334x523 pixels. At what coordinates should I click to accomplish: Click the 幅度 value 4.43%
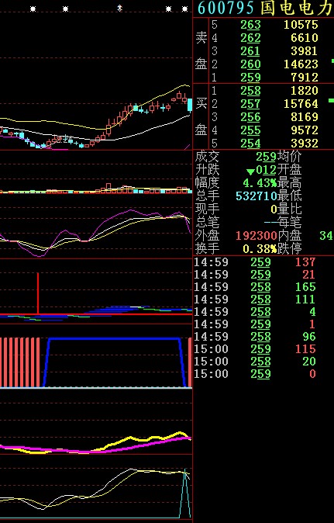click(260, 183)
